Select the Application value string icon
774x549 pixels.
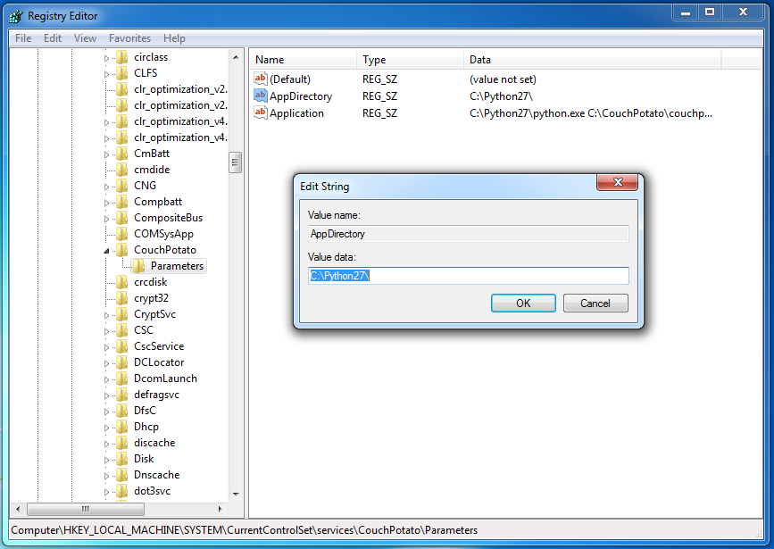(260, 112)
